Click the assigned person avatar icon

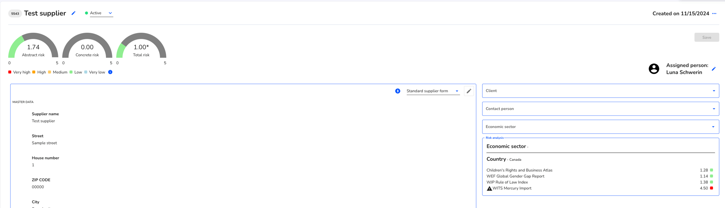pos(654,69)
